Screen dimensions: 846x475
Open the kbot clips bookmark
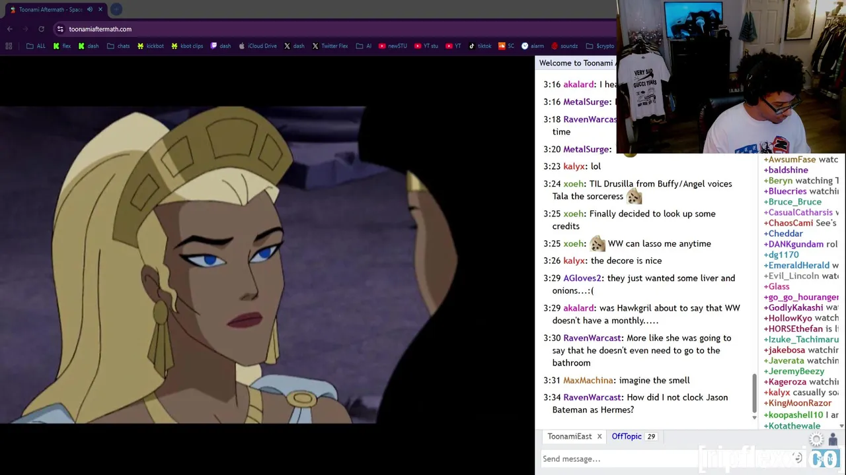point(187,46)
